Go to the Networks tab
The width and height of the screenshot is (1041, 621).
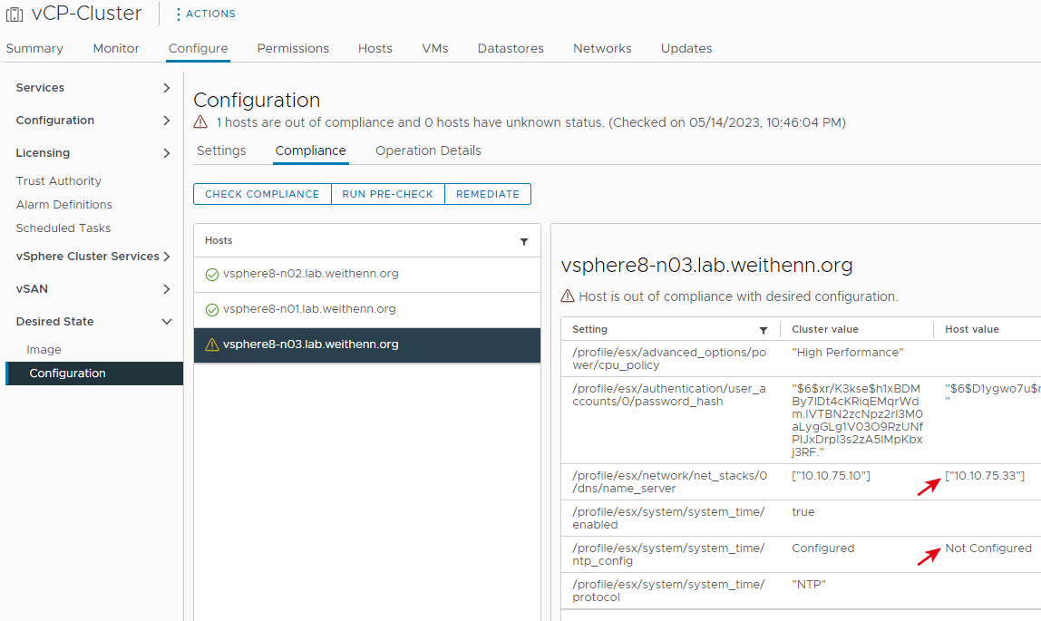[602, 48]
